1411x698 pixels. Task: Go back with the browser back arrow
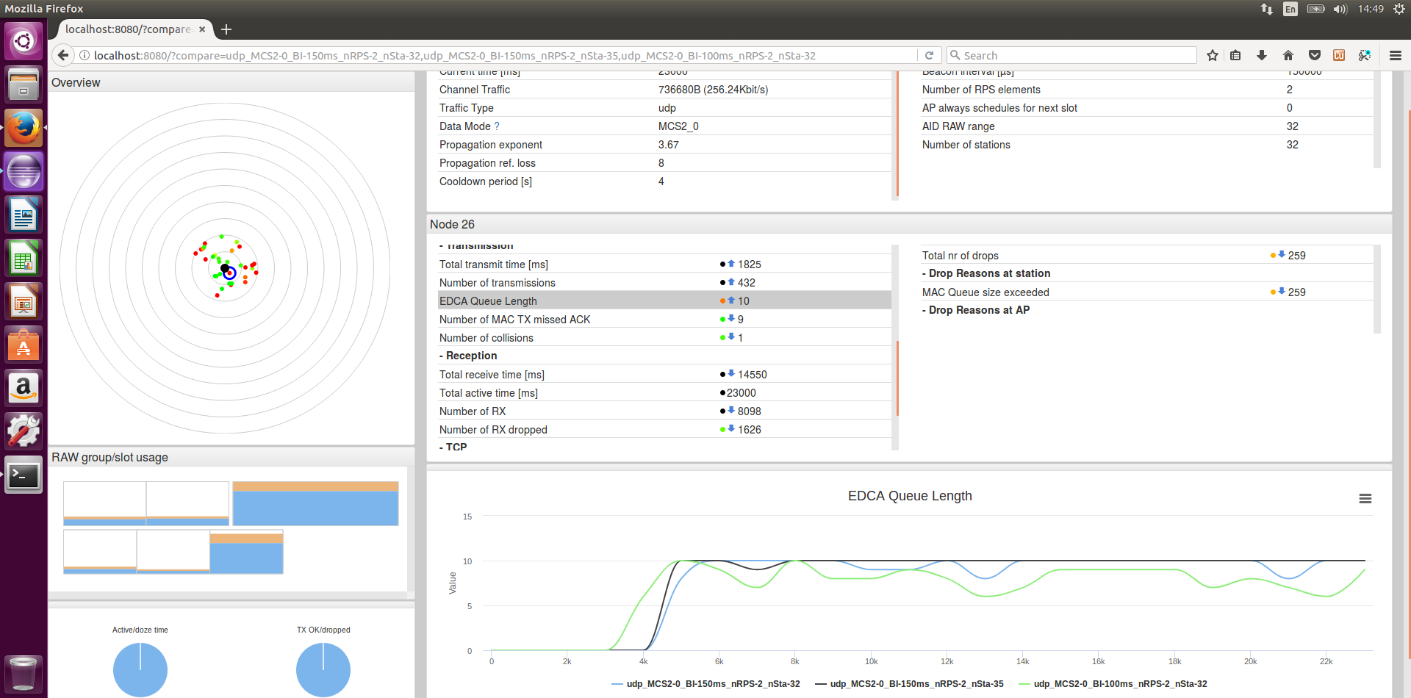click(63, 55)
